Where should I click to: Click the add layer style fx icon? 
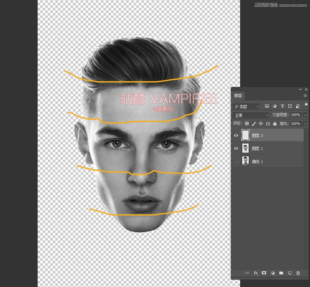point(256,273)
